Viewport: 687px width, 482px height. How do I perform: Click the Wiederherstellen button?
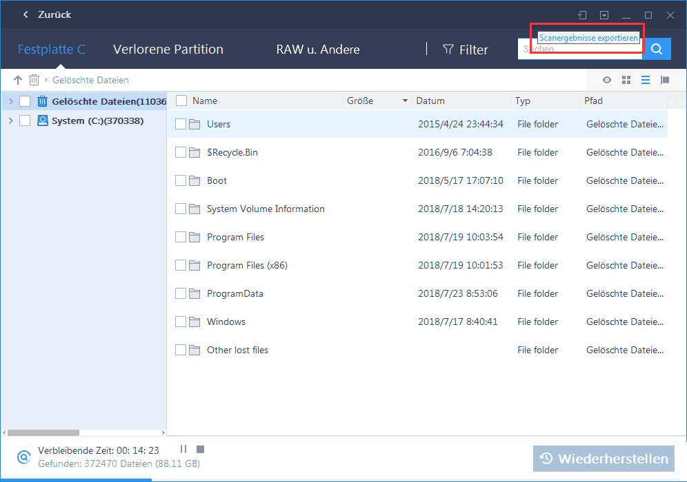(604, 459)
